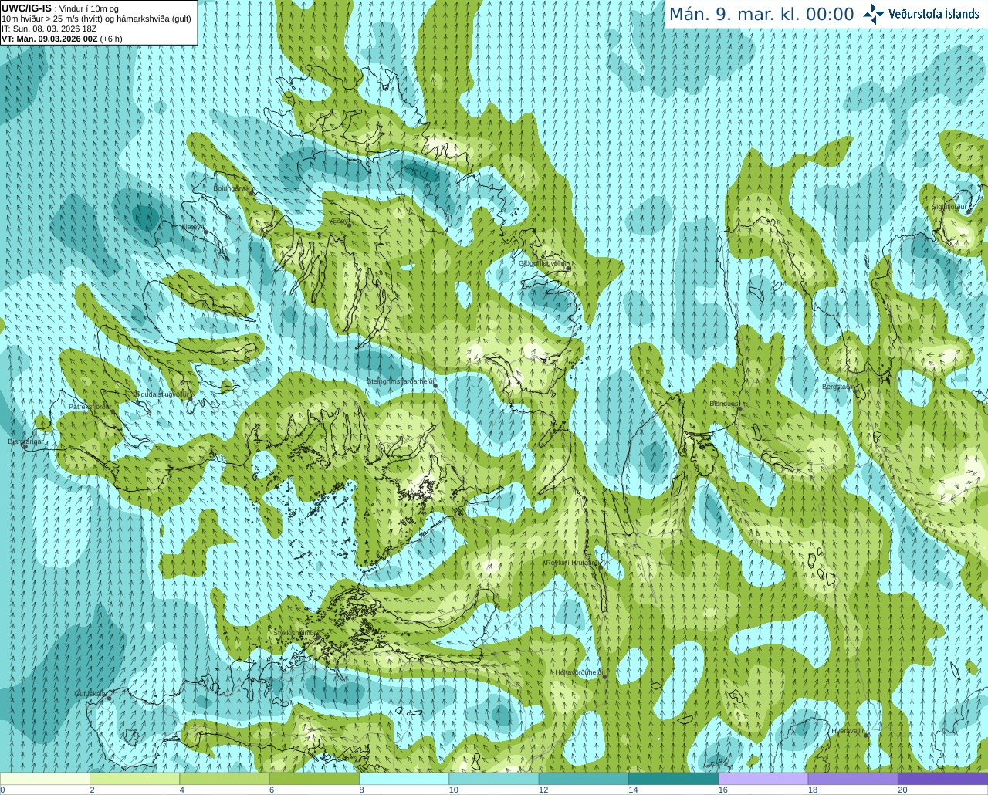Click the Holtavörðuheiði label
Viewport: 988px width, 795px height.
pos(579,672)
